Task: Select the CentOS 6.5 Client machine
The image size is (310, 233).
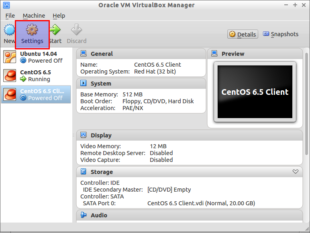Action: coord(36,94)
